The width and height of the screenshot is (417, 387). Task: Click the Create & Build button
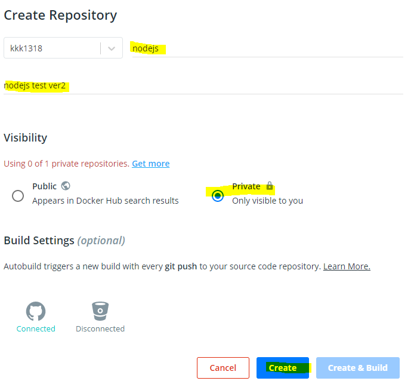tap(358, 367)
